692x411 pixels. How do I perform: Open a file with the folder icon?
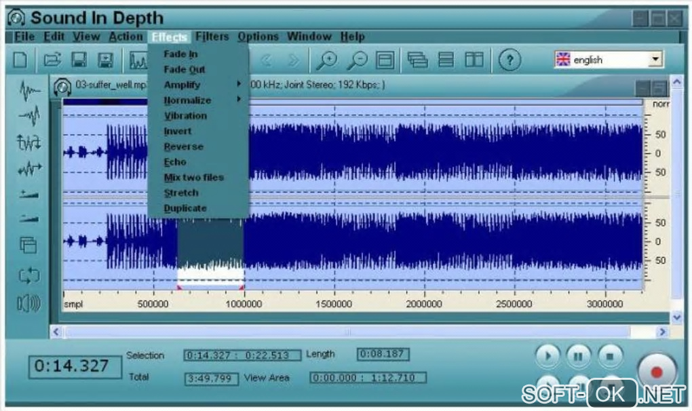click(x=52, y=60)
